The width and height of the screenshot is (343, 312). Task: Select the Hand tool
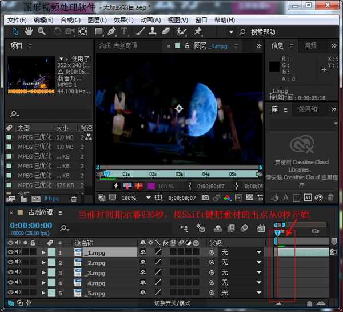click(x=29, y=31)
